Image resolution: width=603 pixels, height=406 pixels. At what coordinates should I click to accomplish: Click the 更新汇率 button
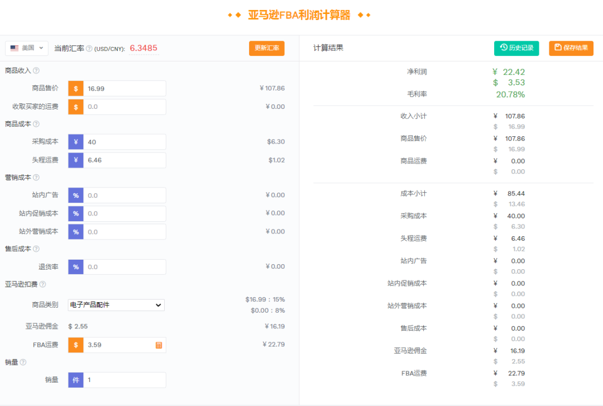pos(266,48)
